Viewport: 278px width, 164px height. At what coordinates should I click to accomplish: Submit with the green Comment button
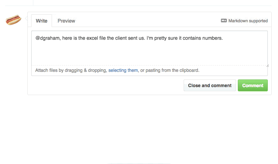tap(252, 85)
